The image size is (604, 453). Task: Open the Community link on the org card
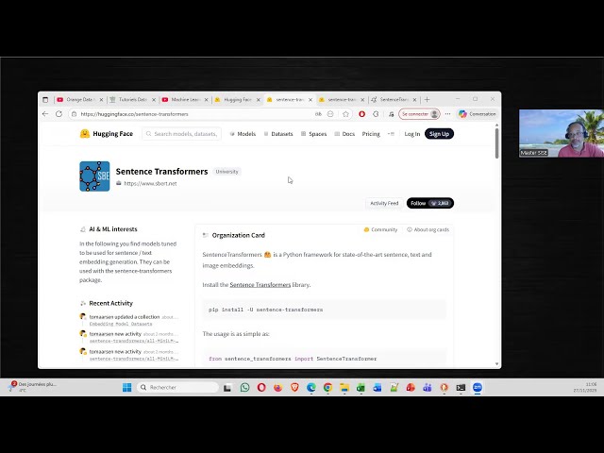pyautogui.click(x=380, y=229)
